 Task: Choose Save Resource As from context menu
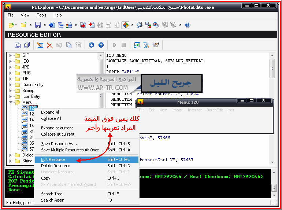point(87,144)
